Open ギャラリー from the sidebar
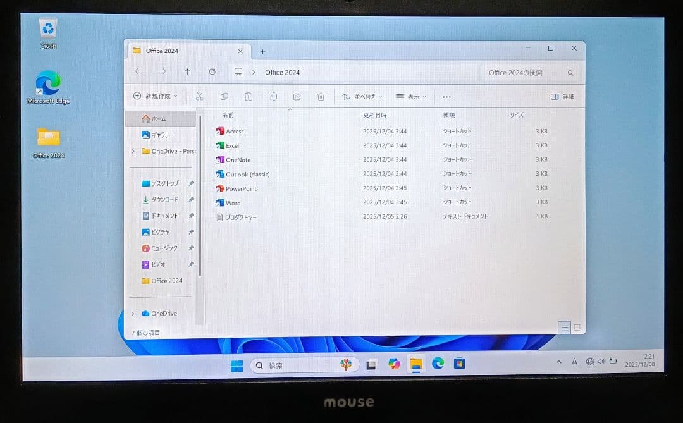 tap(158, 135)
